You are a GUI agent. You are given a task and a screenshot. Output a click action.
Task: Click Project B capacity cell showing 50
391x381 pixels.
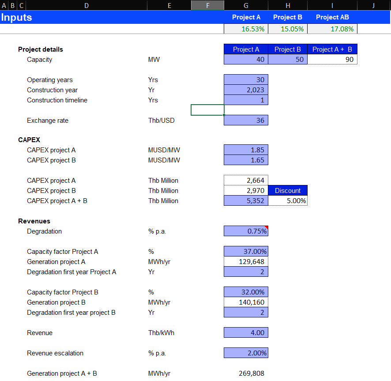(287, 60)
